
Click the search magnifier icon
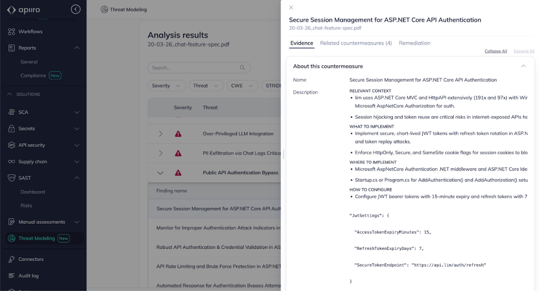coord(243,68)
